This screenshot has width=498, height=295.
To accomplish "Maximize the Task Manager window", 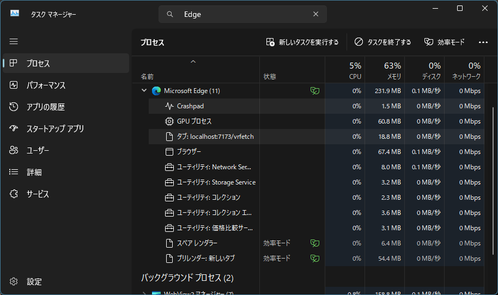I will [x=459, y=9].
